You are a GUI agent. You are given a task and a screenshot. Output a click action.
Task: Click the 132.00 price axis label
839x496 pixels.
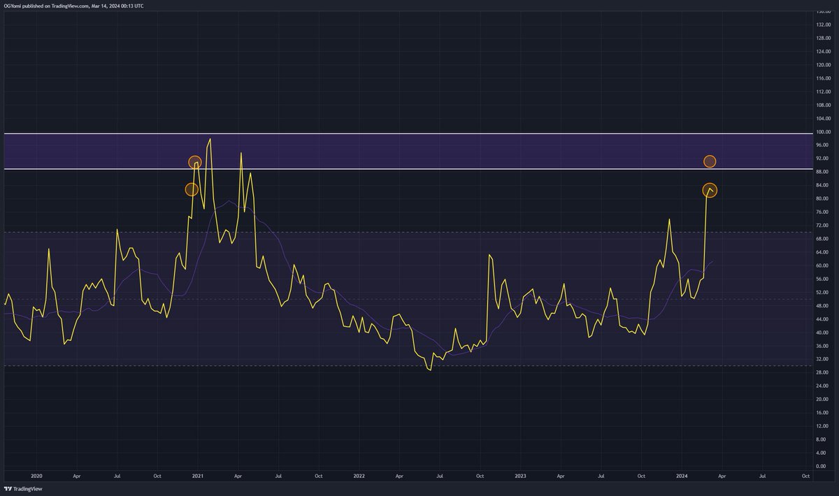click(822, 24)
